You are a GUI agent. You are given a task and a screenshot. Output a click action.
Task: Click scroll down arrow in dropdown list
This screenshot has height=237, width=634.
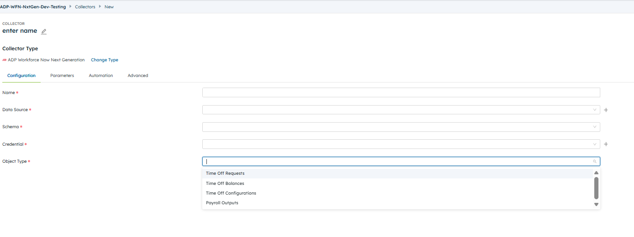click(596, 204)
